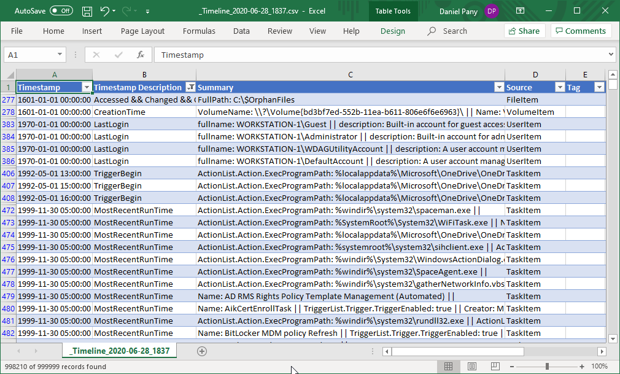Click the previous sheet navigation arrow
This screenshot has height=374, width=620.
pyautogui.click(x=18, y=351)
